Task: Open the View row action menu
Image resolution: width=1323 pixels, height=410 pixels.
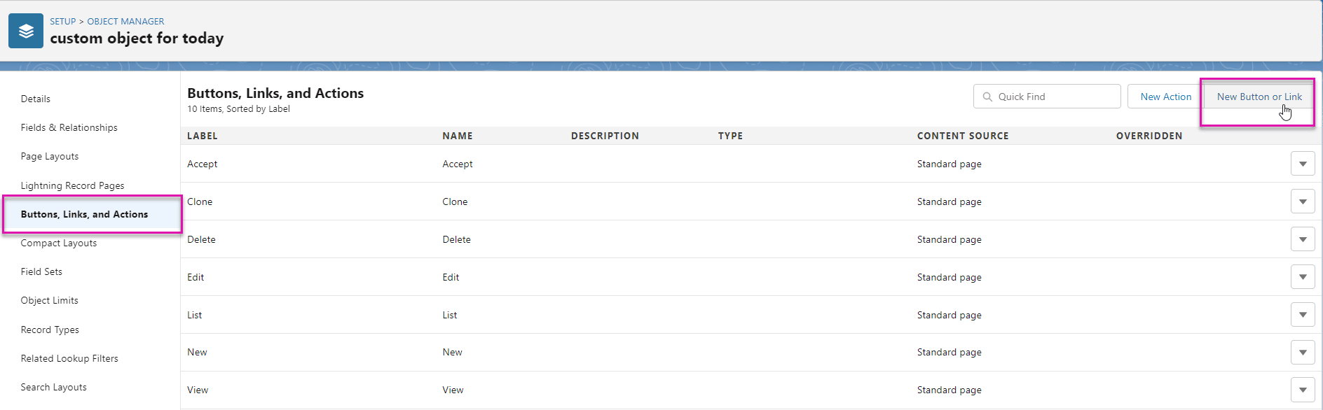Action: (x=1302, y=390)
